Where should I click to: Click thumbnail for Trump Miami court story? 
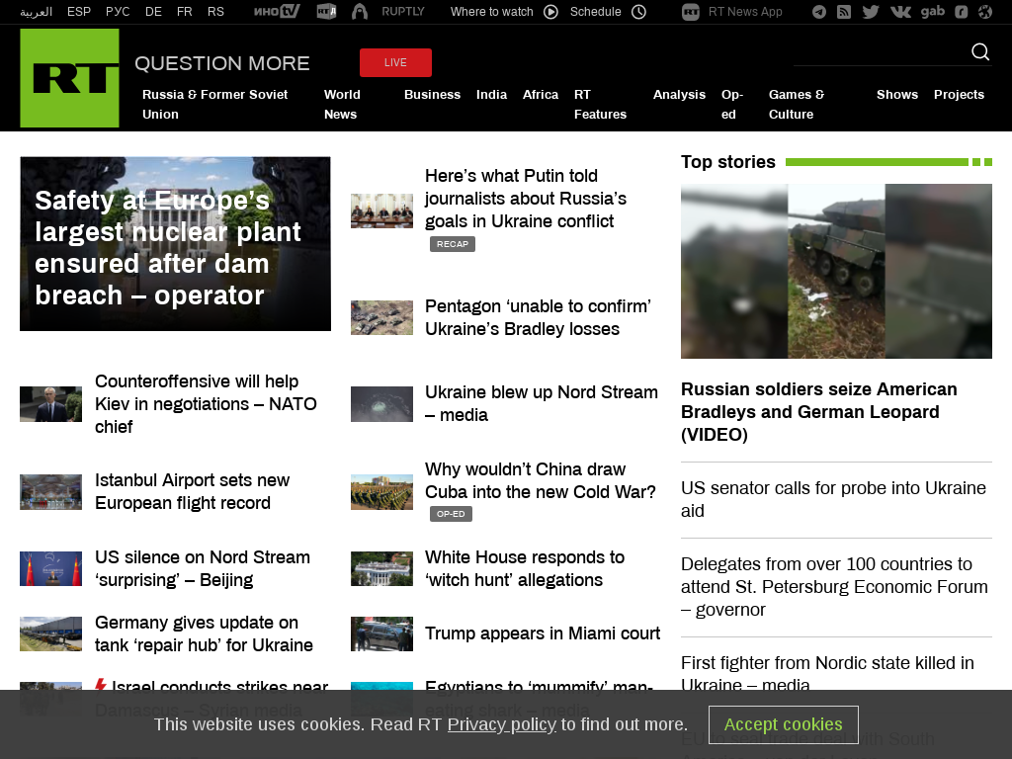coord(382,633)
